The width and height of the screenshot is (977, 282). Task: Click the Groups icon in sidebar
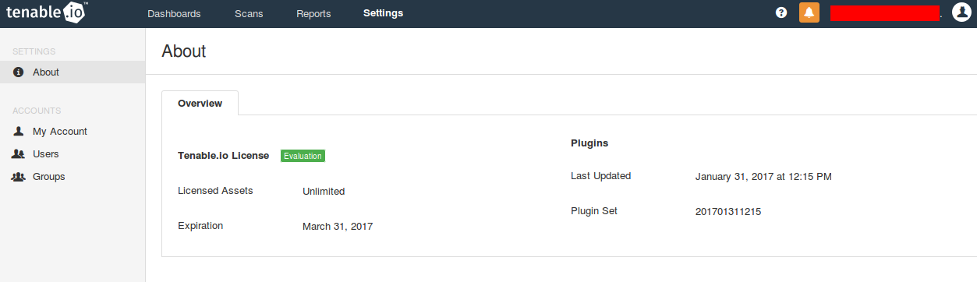pos(19,177)
